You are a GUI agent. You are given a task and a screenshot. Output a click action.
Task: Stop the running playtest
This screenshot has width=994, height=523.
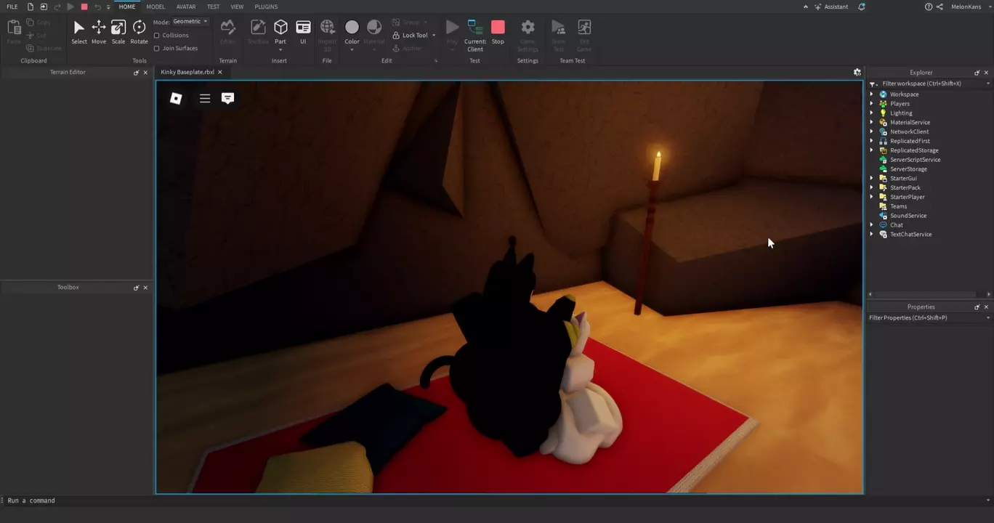coord(498,32)
